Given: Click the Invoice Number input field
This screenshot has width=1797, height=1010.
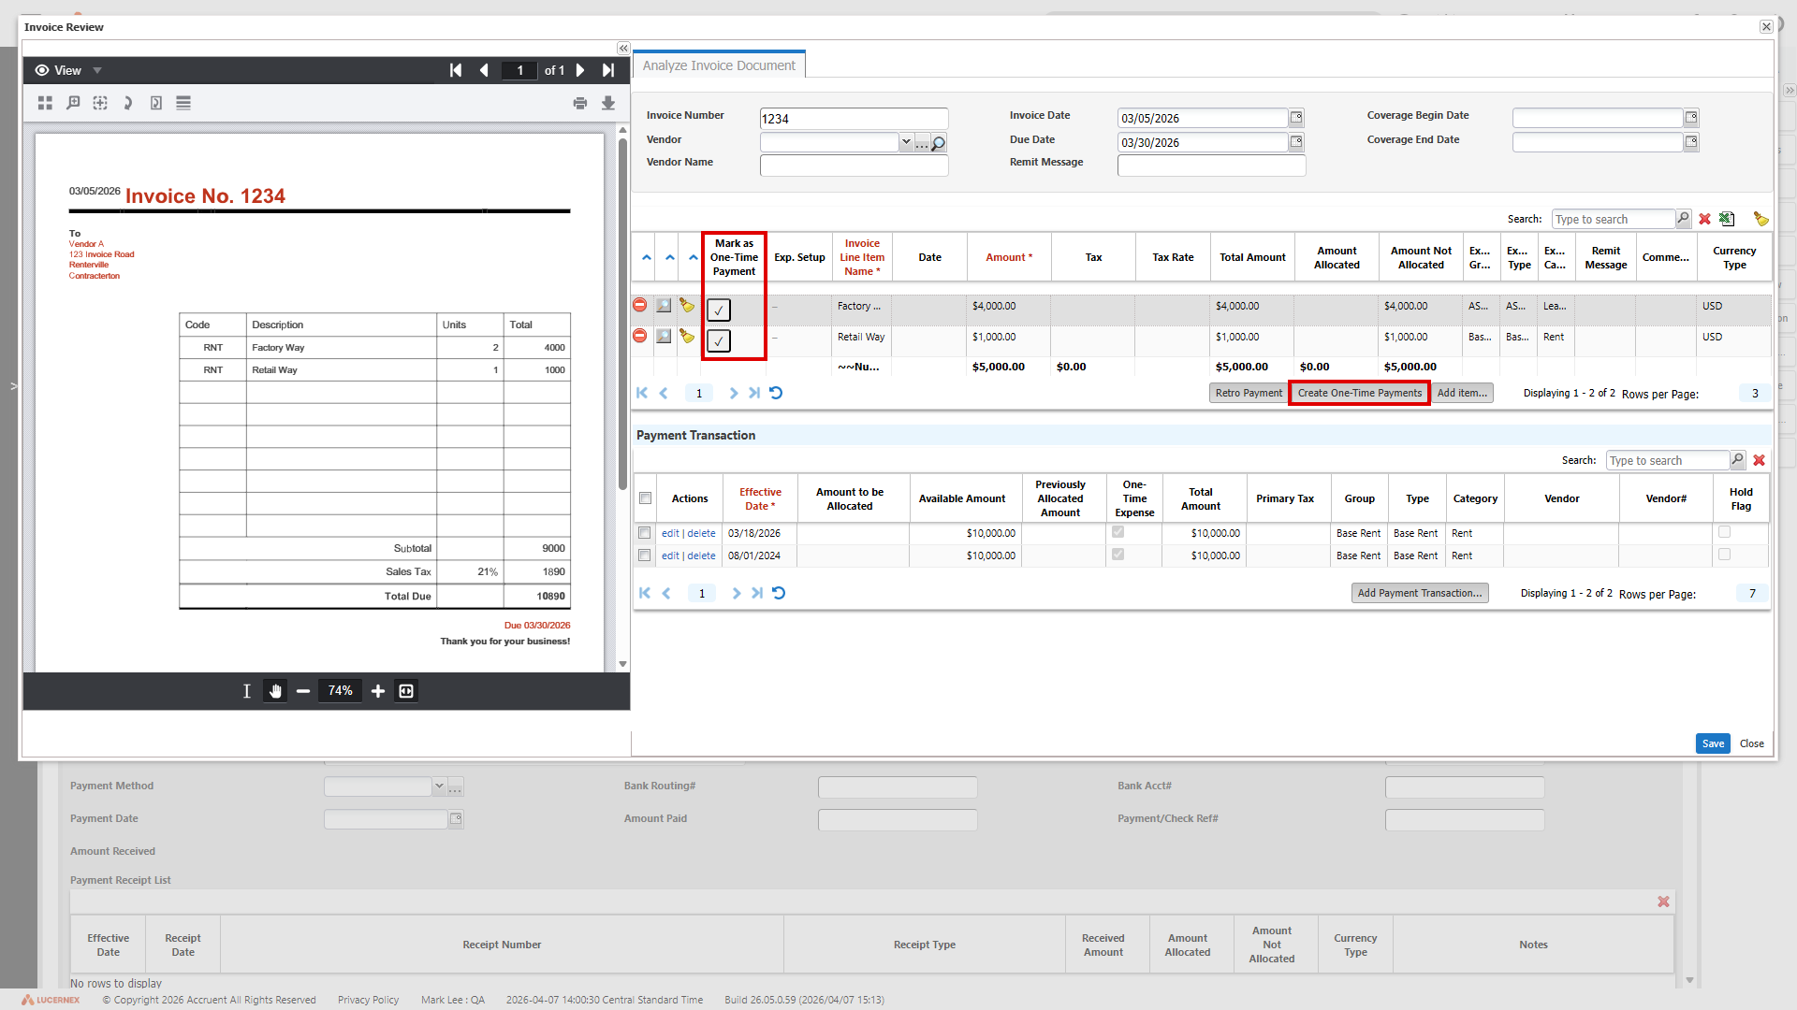Looking at the screenshot, I should coord(854,119).
